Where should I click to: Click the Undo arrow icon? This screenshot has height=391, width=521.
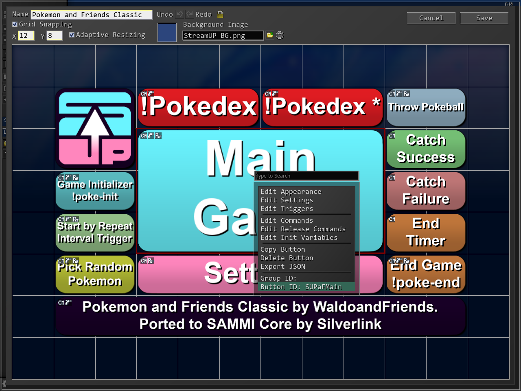(180, 14)
